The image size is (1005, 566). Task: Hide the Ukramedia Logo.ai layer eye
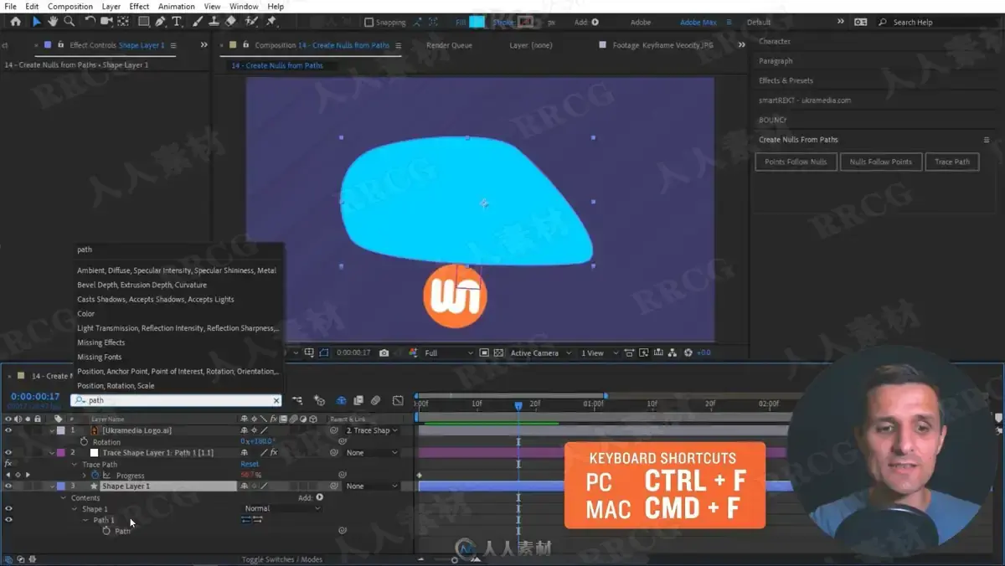coord(8,430)
